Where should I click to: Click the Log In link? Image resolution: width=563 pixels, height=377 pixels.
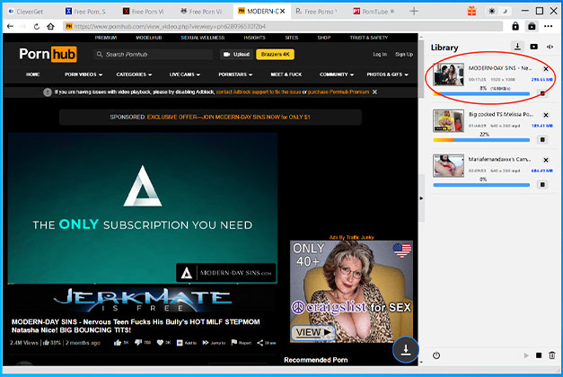pyautogui.click(x=379, y=55)
